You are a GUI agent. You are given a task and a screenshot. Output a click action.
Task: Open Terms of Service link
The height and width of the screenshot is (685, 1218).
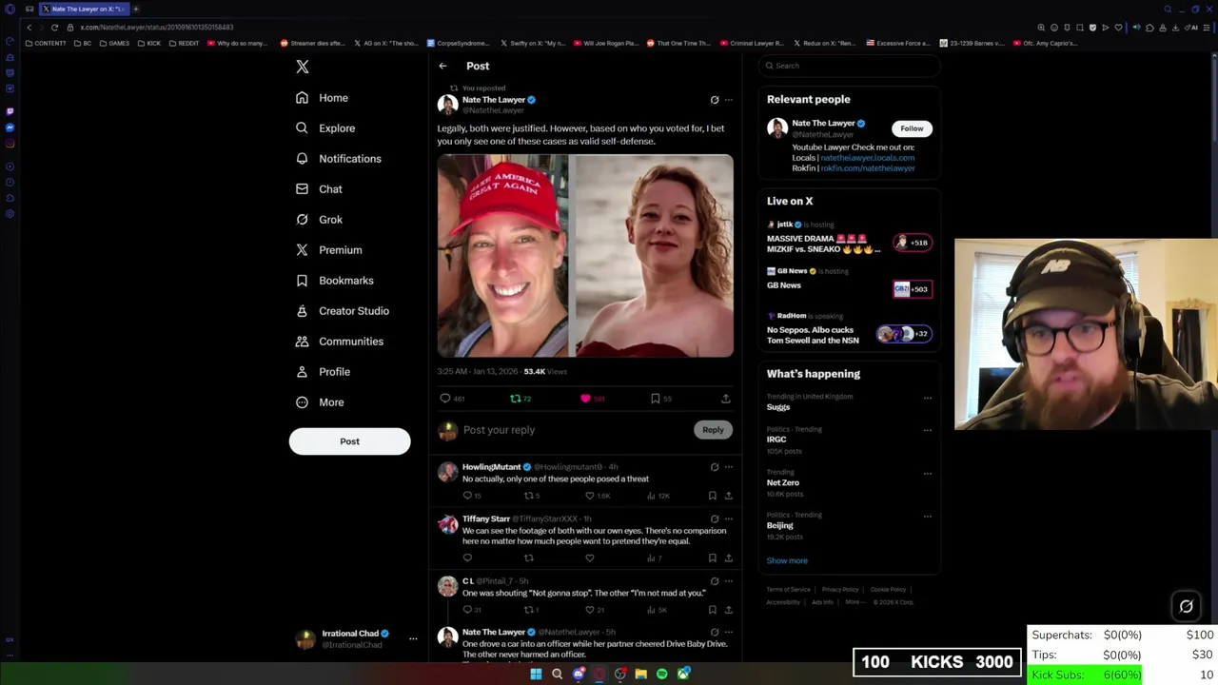click(x=789, y=590)
